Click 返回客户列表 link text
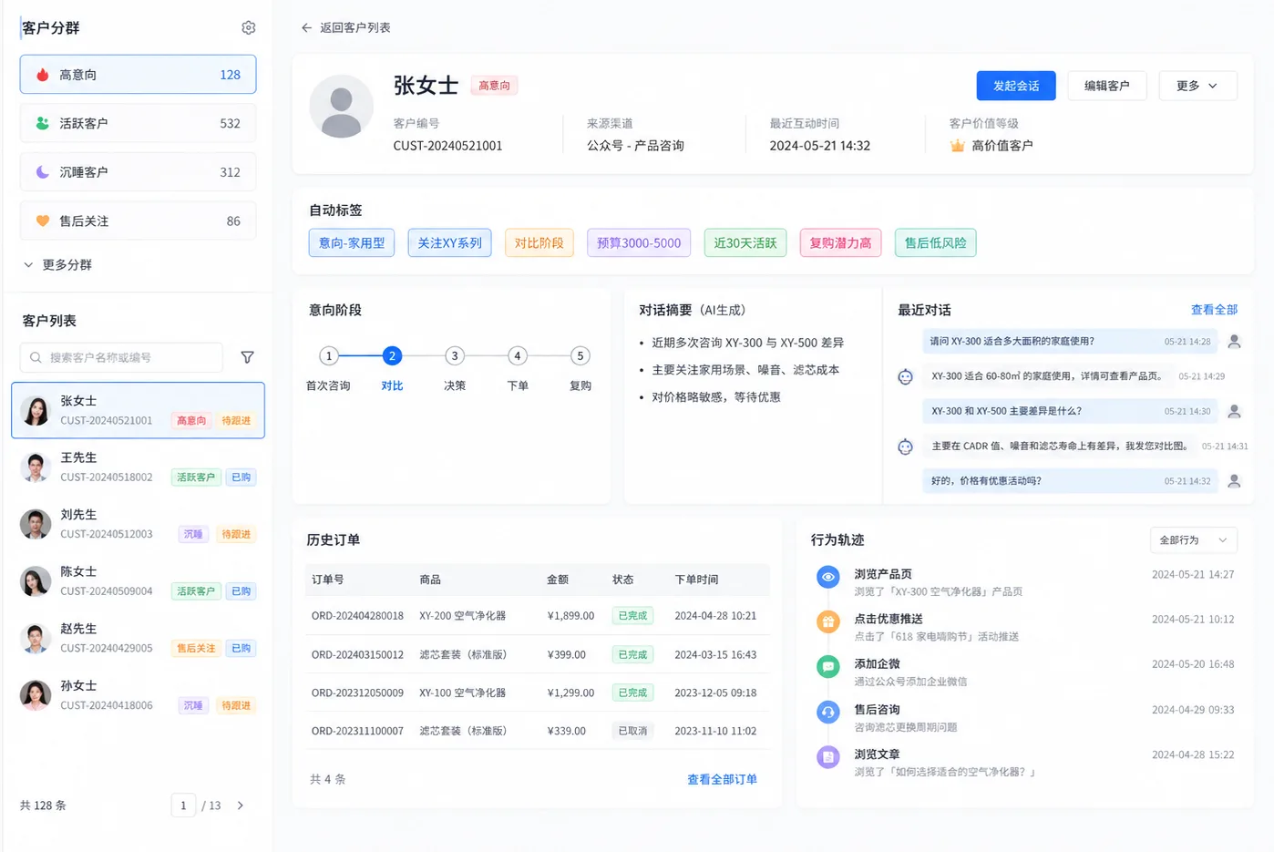 pos(355,27)
